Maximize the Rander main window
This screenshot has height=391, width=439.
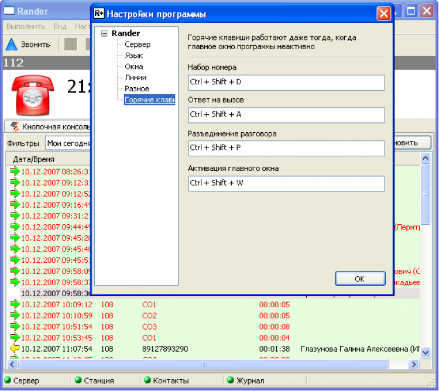pyautogui.click(x=411, y=11)
